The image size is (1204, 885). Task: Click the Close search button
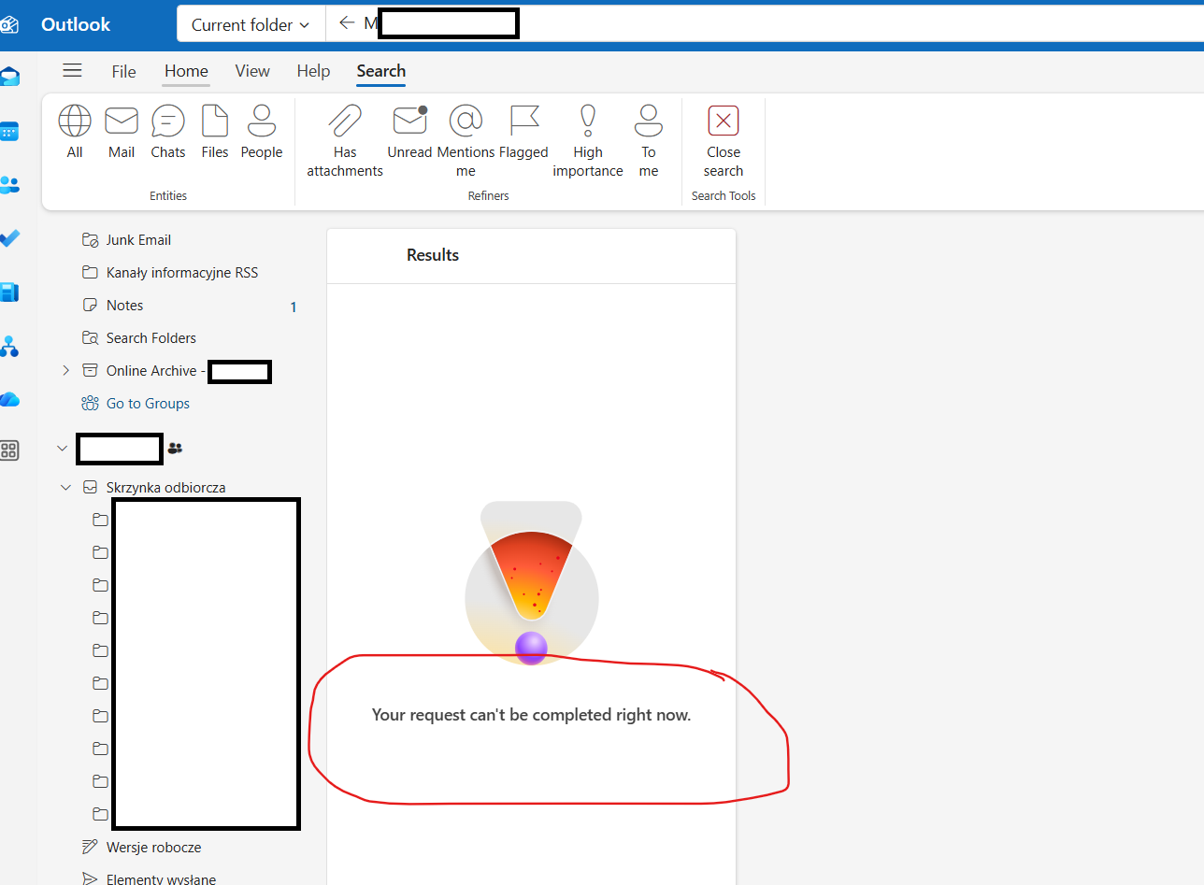pos(724,141)
